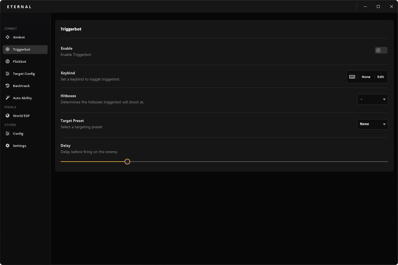Toggle the Enable Triggerbot switch
Viewport: 398px width, 265px height.
(x=381, y=50)
